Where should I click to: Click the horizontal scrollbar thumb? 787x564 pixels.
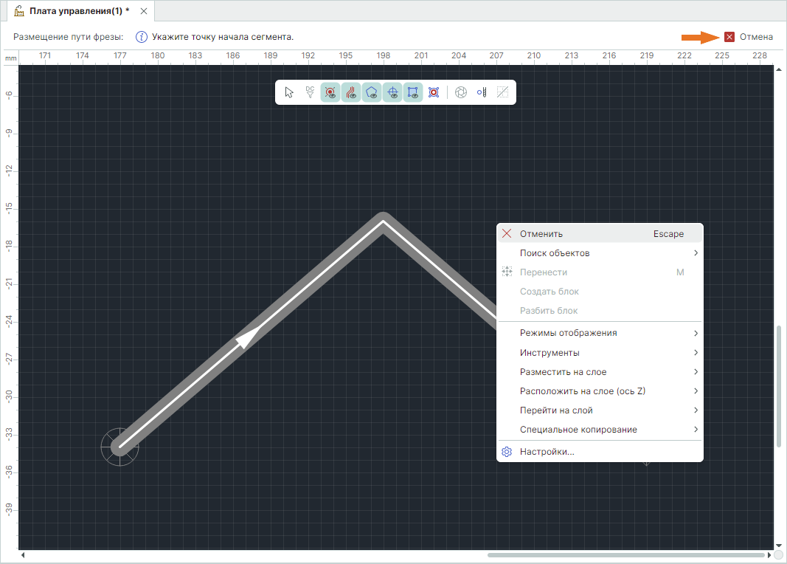[625, 554]
